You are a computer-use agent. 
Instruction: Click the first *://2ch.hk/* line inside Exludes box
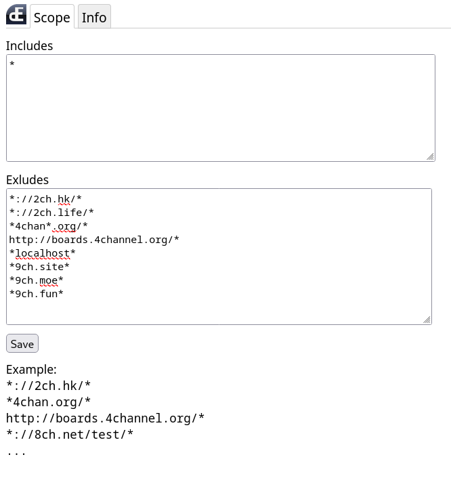click(45, 199)
